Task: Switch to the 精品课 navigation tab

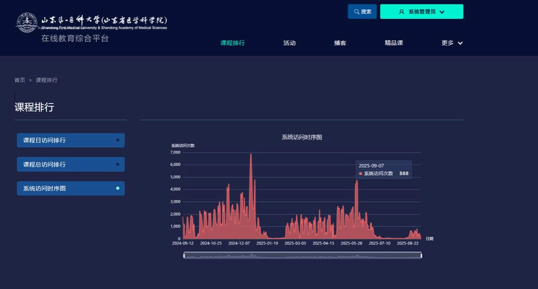Action: [394, 43]
